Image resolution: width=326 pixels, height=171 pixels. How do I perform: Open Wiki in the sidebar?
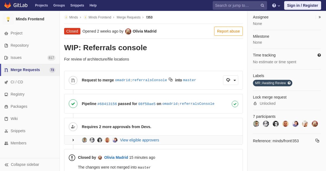30,119
